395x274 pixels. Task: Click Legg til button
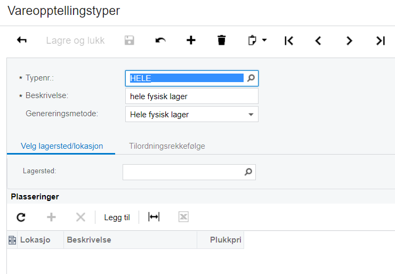(117, 217)
